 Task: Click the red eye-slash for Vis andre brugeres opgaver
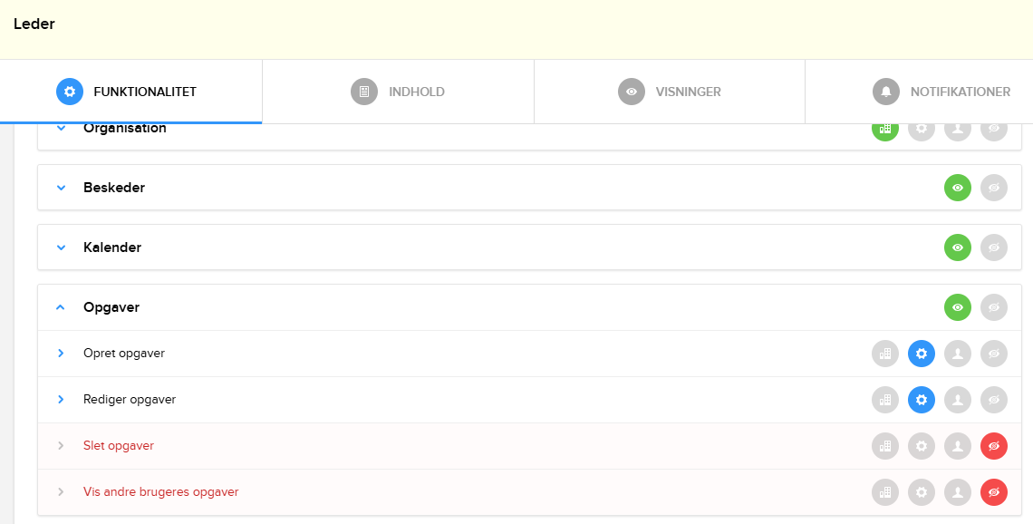994,491
